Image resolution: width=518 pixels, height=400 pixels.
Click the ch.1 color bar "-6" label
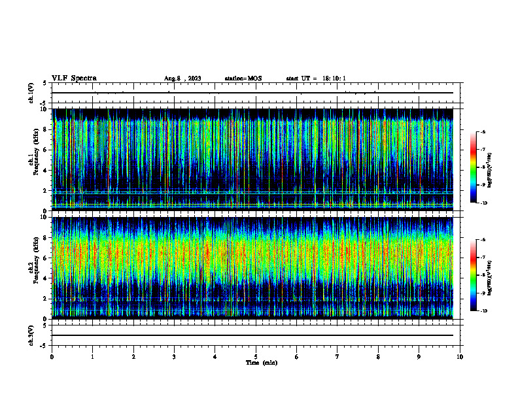click(x=483, y=131)
